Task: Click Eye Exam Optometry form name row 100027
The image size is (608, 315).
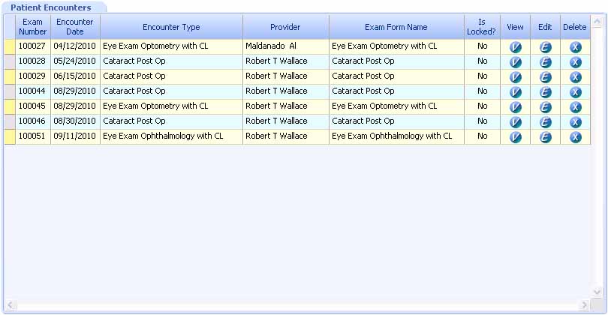Action: pos(396,46)
